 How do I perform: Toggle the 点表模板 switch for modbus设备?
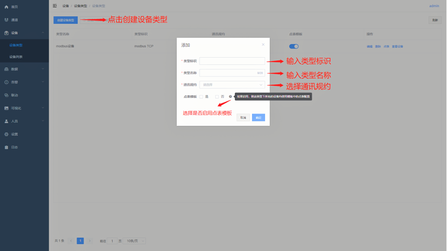coord(294,46)
